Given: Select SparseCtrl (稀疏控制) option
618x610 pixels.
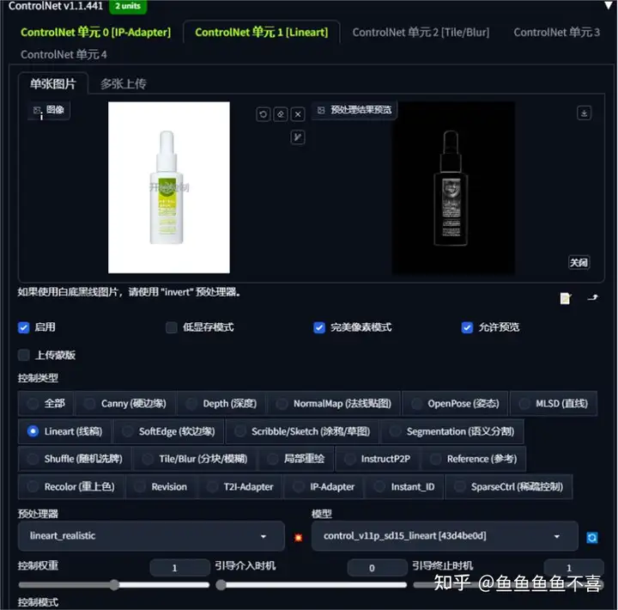Looking at the screenshot, I should click(x=509, y=487).
